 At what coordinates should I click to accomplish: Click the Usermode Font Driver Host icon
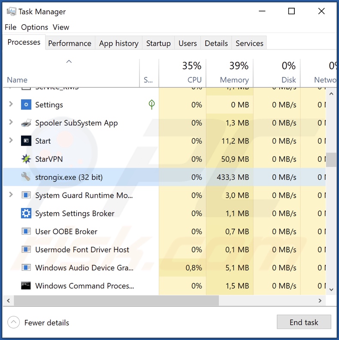click(x=26, y=250)
